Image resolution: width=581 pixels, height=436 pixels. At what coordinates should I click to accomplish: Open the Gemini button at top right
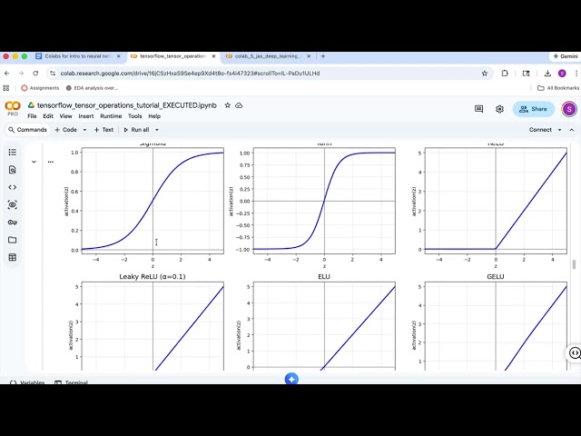[x=566, y=56]
